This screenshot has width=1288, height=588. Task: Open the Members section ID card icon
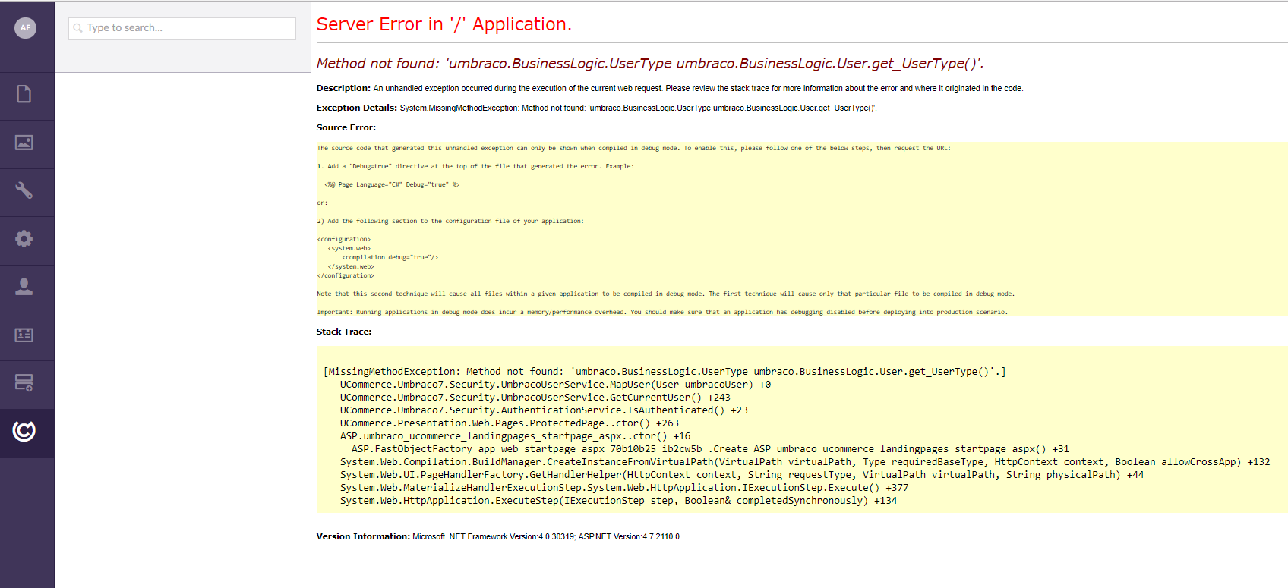tap(24, 335)
